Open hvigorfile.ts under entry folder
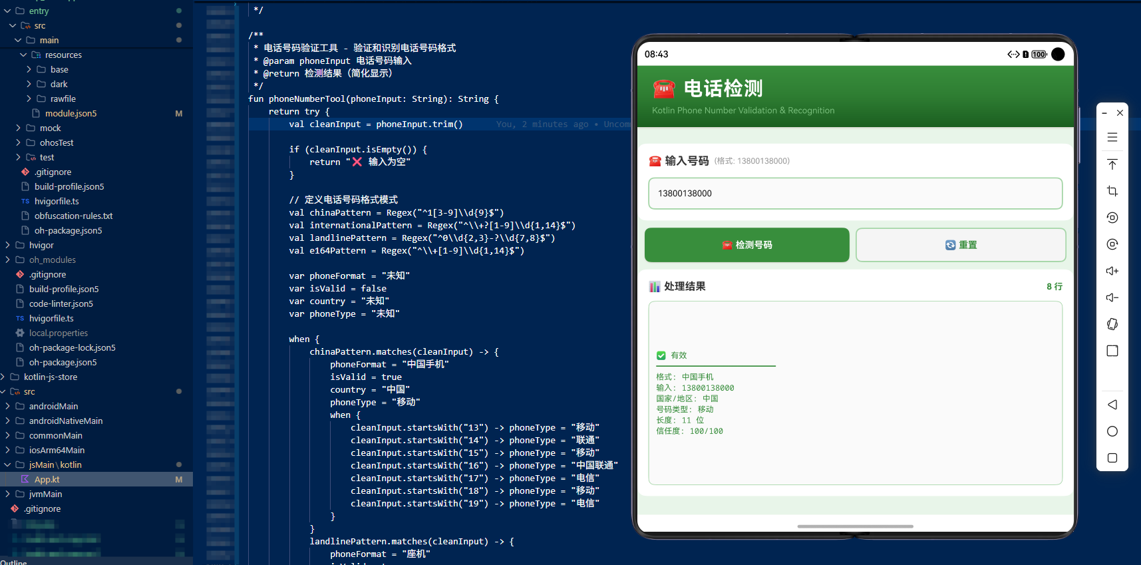This screenshot has width=1141, height=565. click(57, 201)
